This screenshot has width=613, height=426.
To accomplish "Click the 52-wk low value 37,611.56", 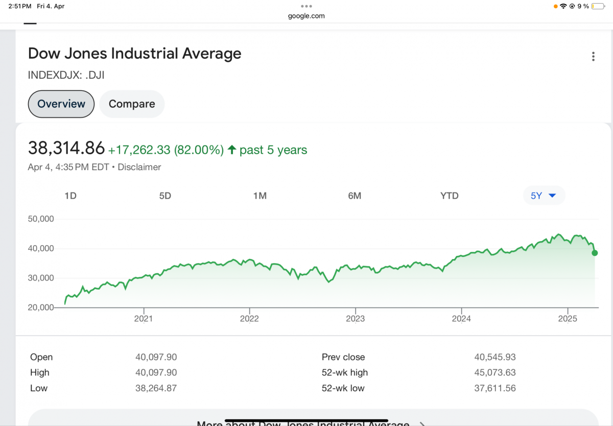I will tap(495, 388).
